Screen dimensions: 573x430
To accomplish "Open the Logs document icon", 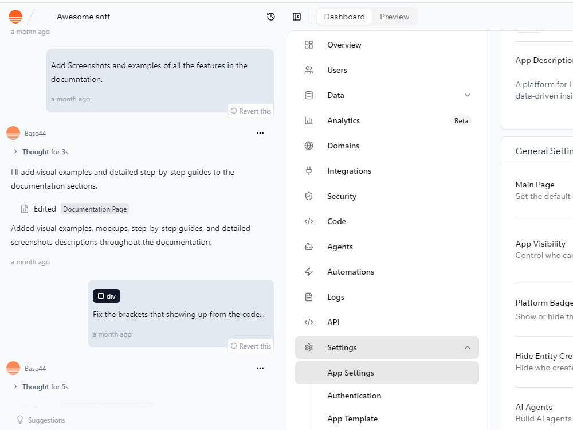I will [309, 297].
